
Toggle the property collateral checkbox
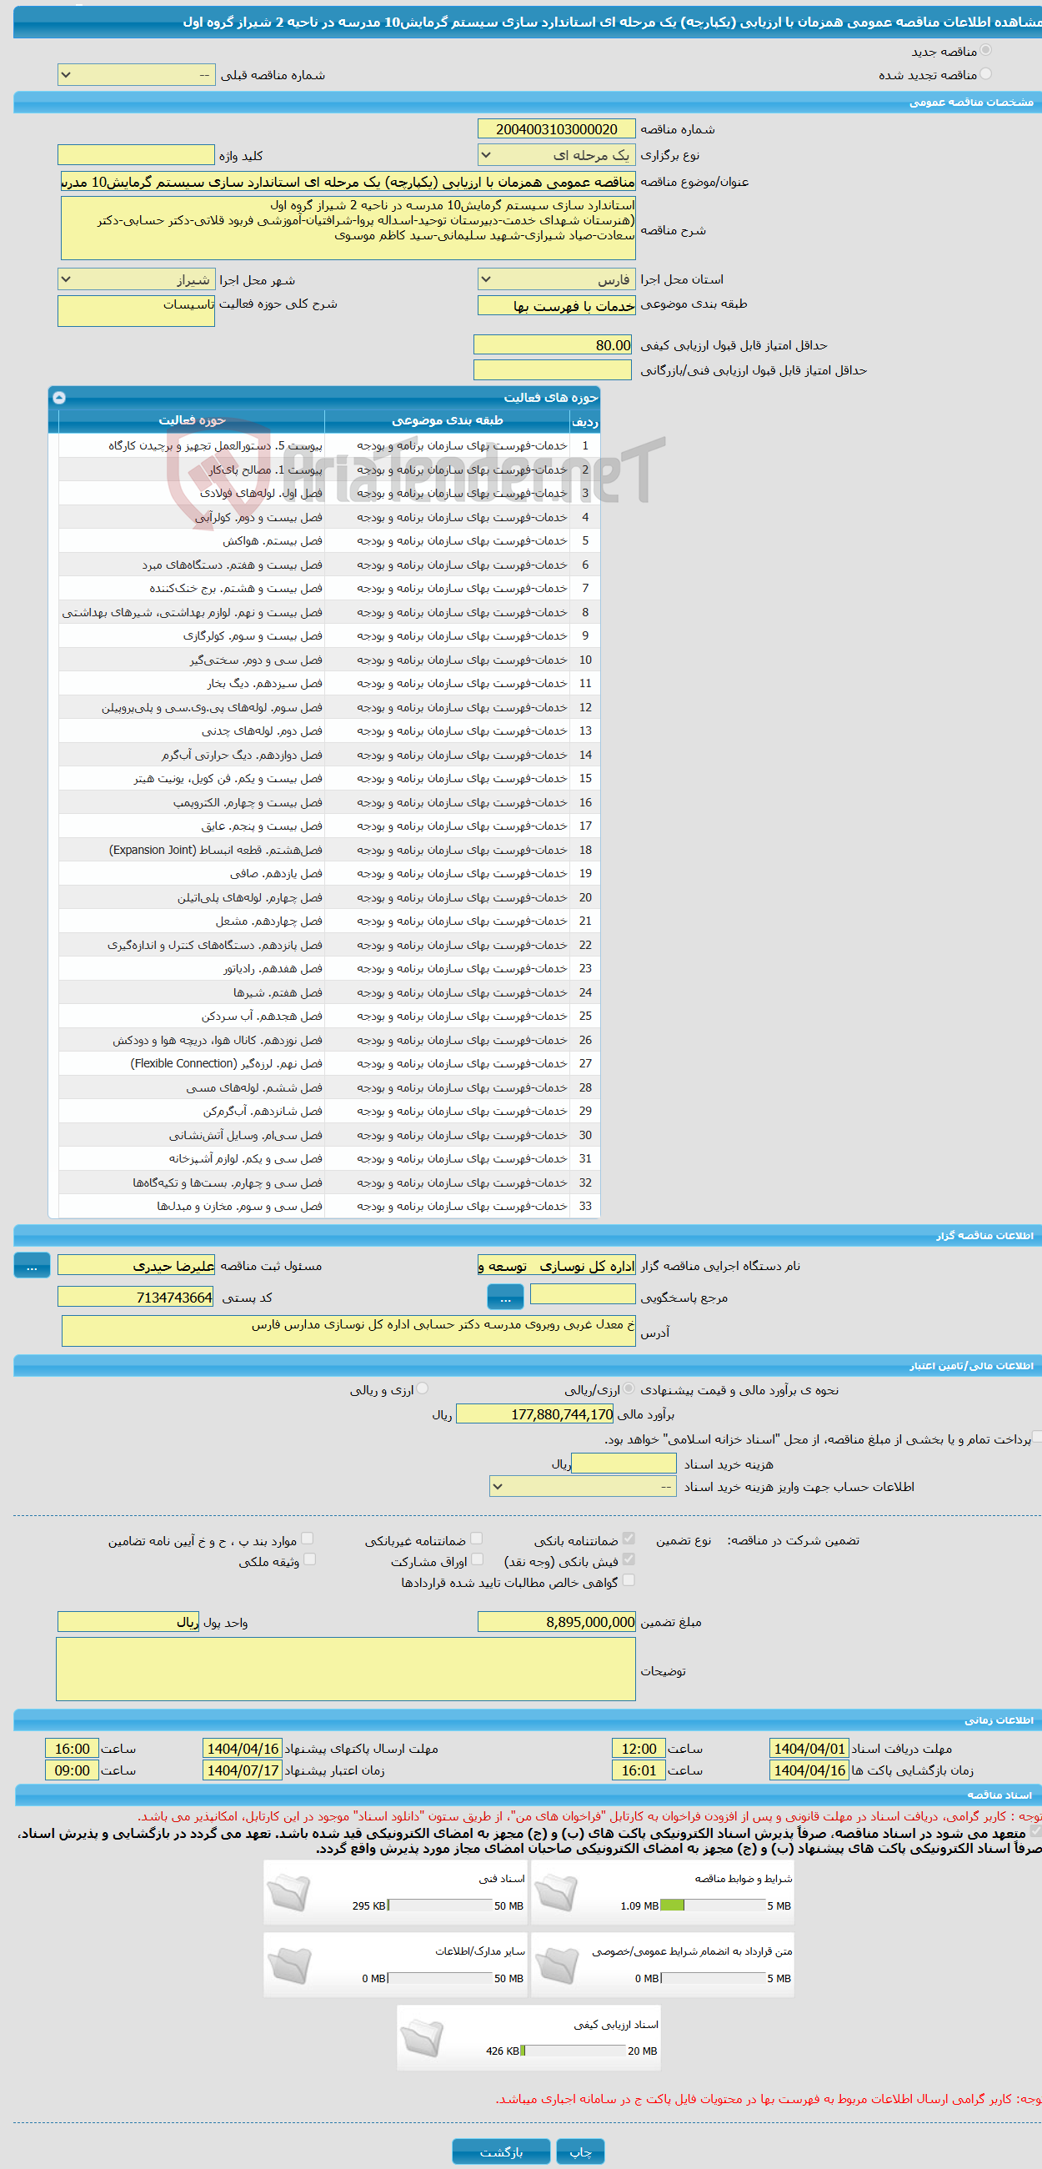tap(310, 1559)
